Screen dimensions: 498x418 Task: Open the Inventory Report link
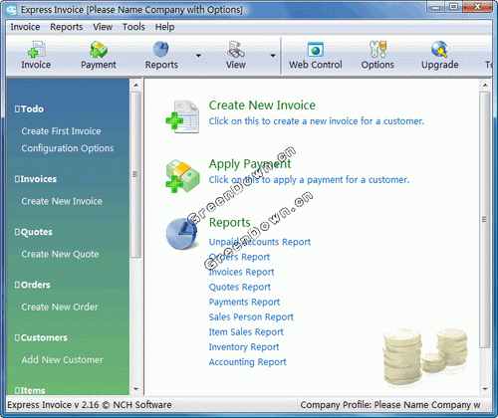pyautogui.click(x=244, y=347)
